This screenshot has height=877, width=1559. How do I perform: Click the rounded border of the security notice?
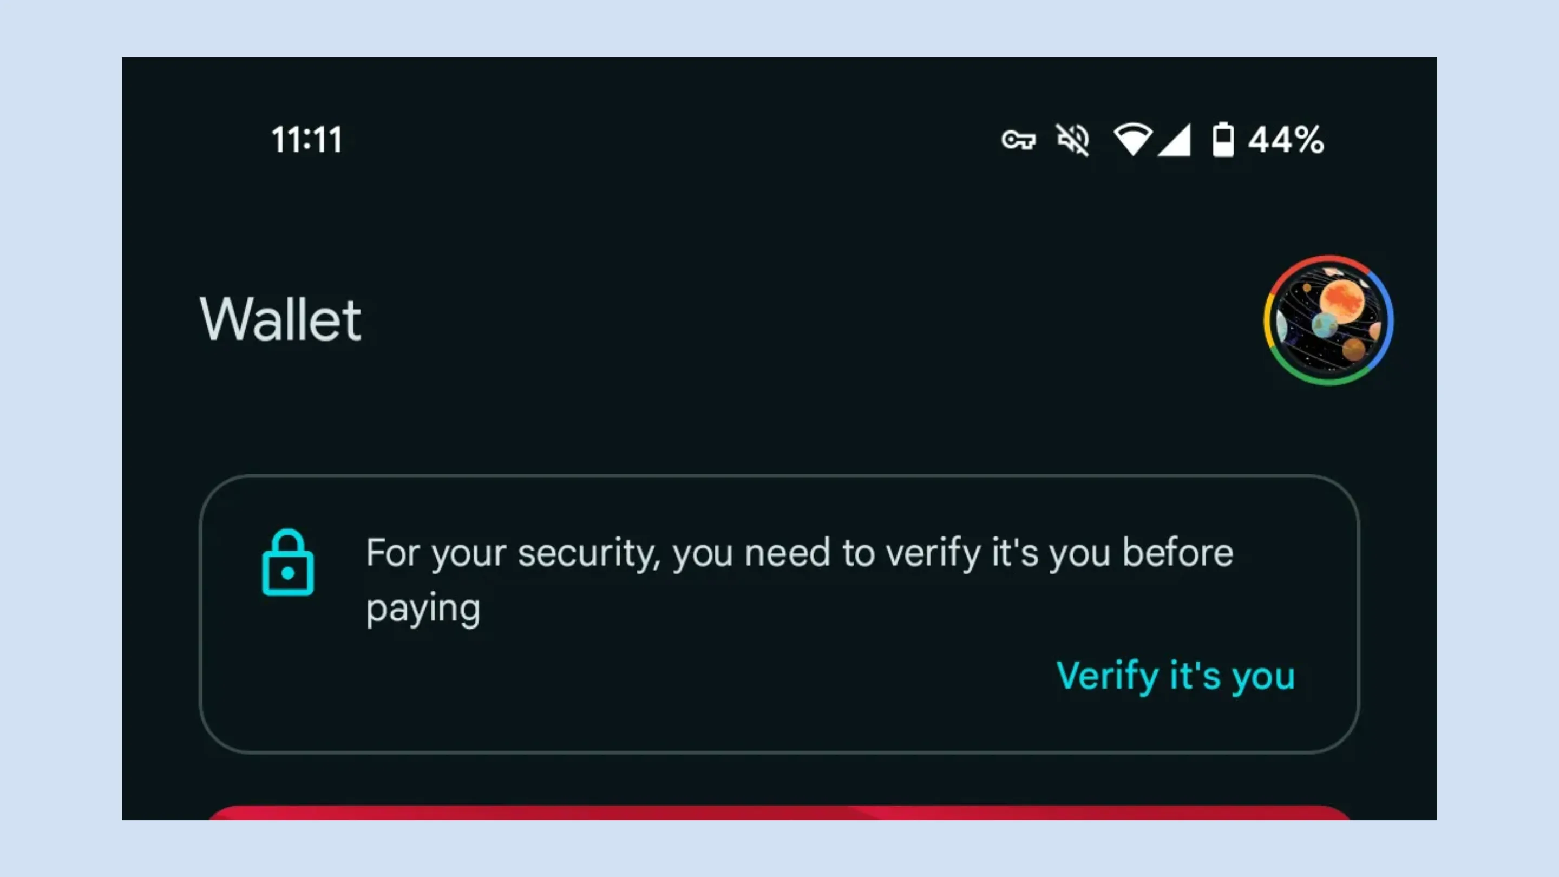tap(779, 476)
